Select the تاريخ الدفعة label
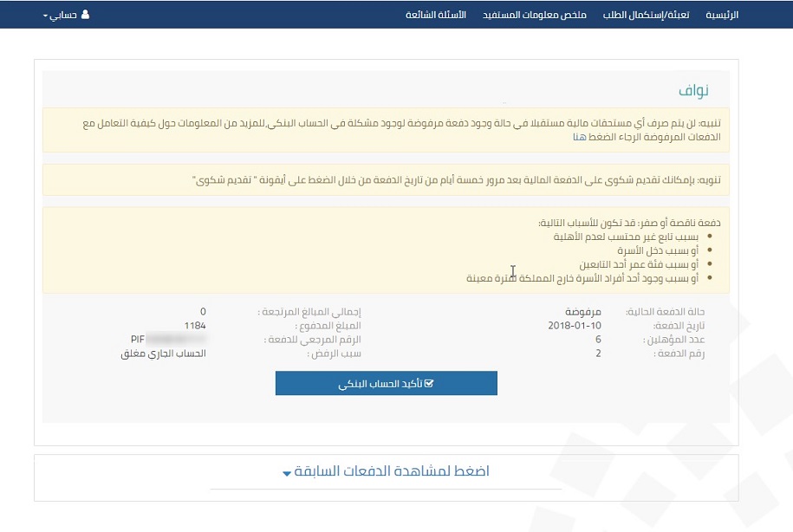The image size is (793, 532). point(679,326)
